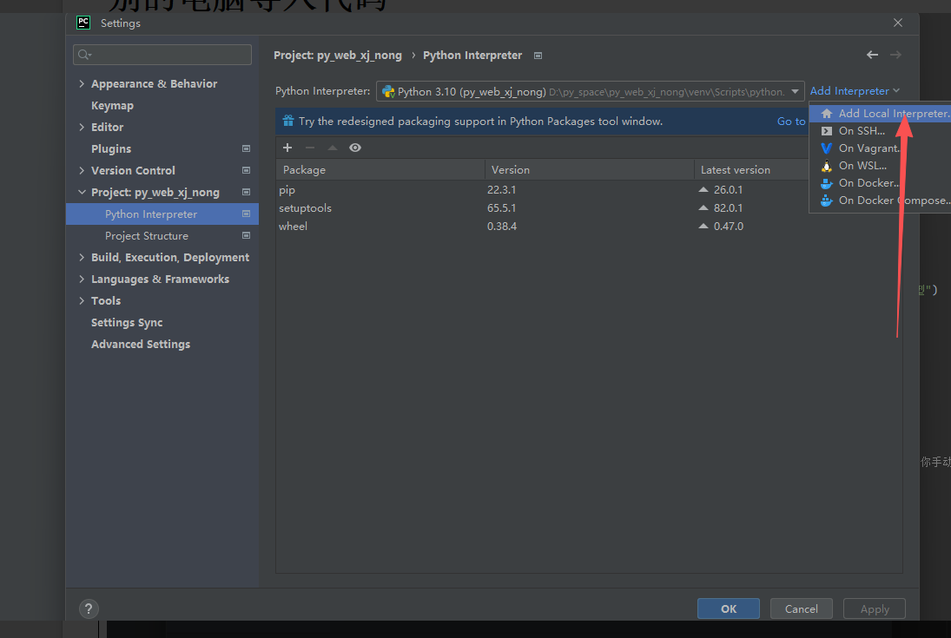The height and width of the screenshot is (638, 951).
Task: Click the Python icon in the interpreter combo box
Action: 388,91
